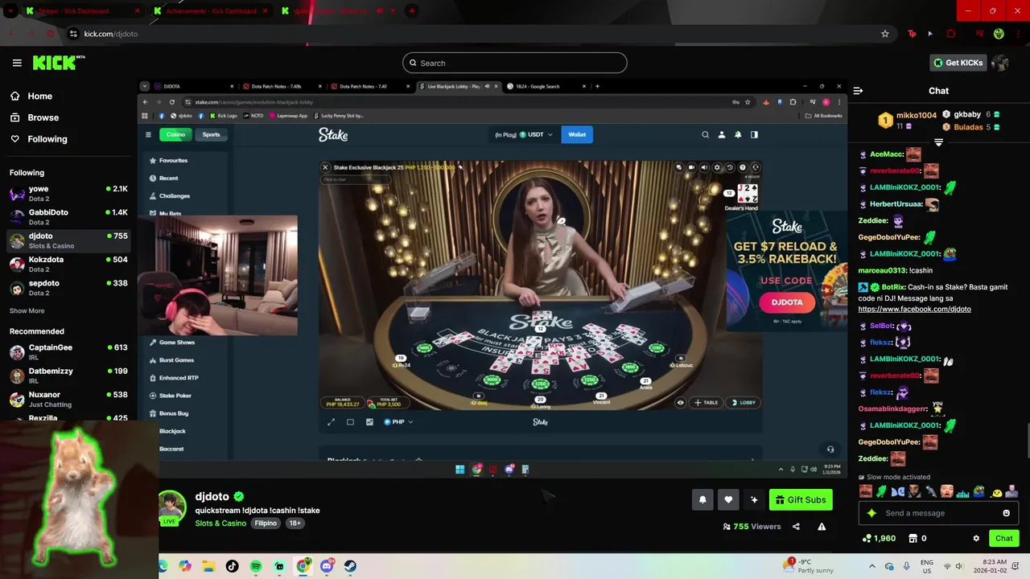Open the yowe channel in Following
Image resolution: width=1030 pixels, height=579 pixels.
coord(69,193)
